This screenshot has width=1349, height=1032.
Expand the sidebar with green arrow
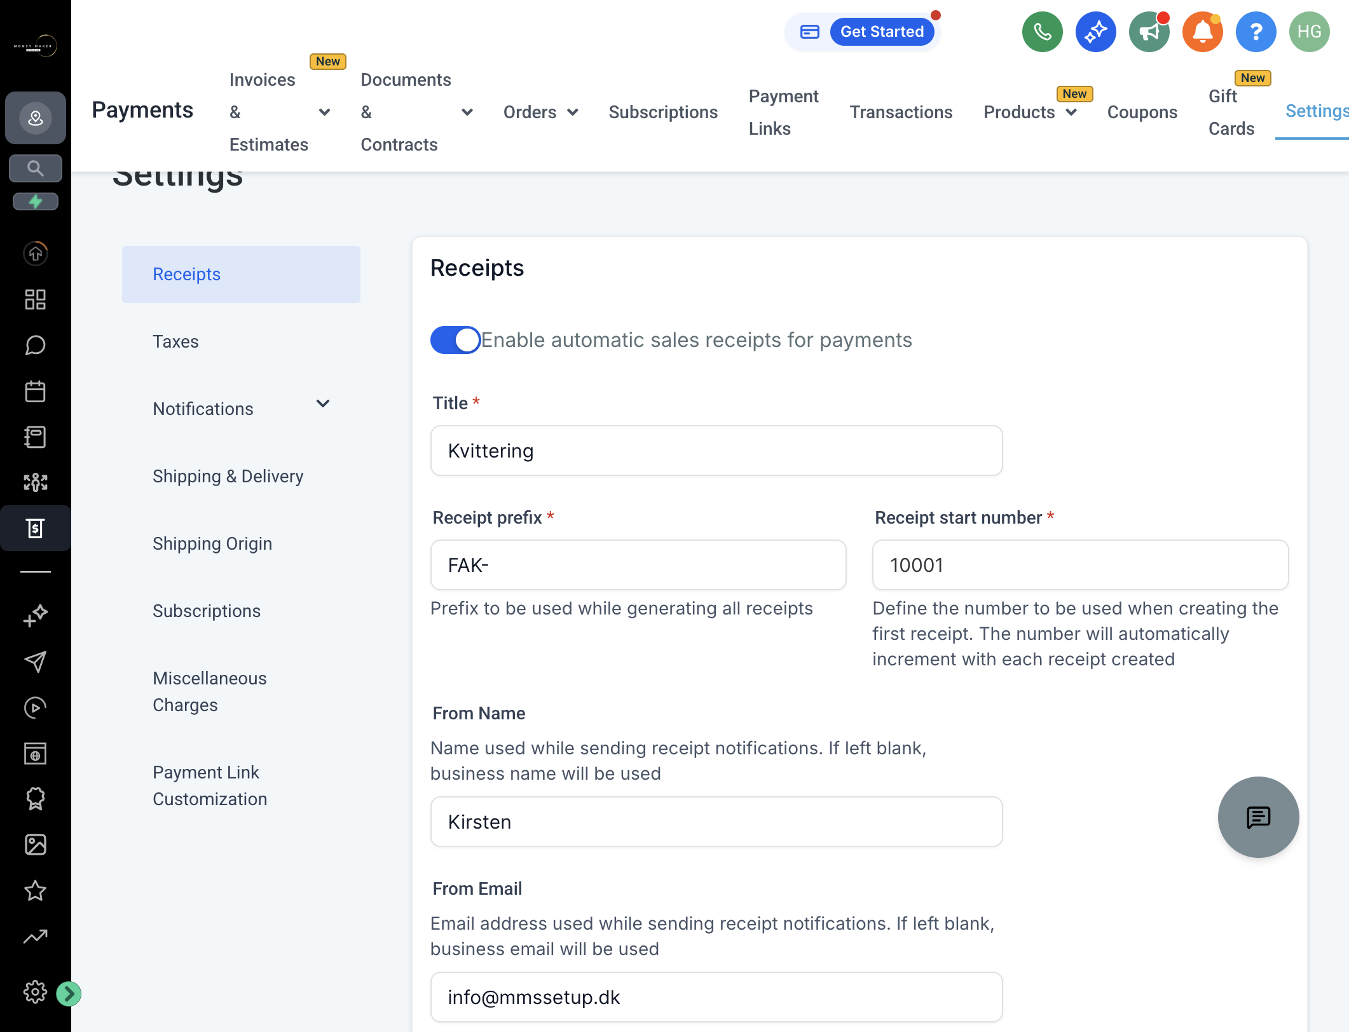(x=69, y=993)
